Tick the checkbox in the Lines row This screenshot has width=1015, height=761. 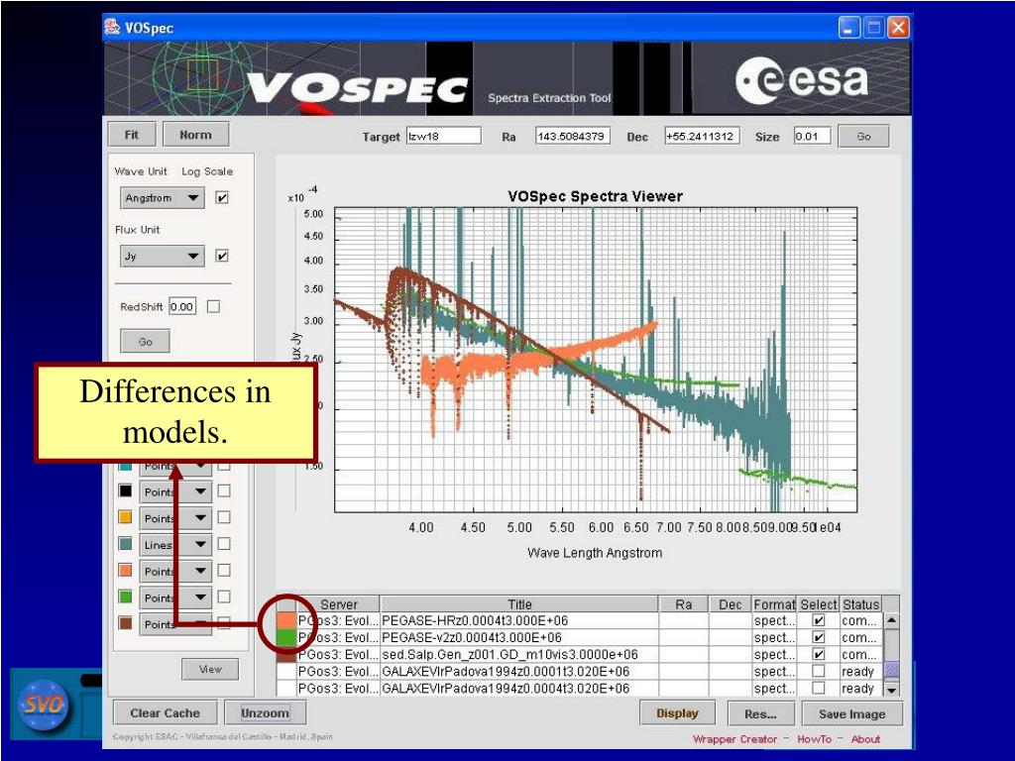(224, 544)
